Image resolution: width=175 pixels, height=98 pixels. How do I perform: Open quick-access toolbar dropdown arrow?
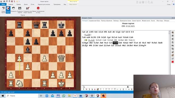[x=19, y=1]
